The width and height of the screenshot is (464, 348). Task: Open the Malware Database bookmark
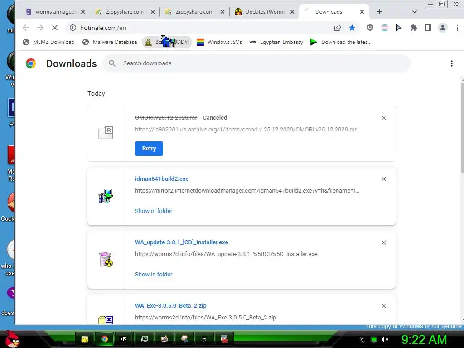tap(110, 42)
